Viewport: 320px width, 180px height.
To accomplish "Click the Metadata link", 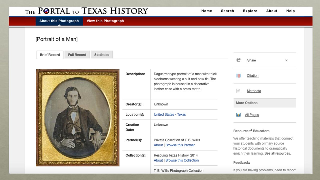I will click(254, 91).
